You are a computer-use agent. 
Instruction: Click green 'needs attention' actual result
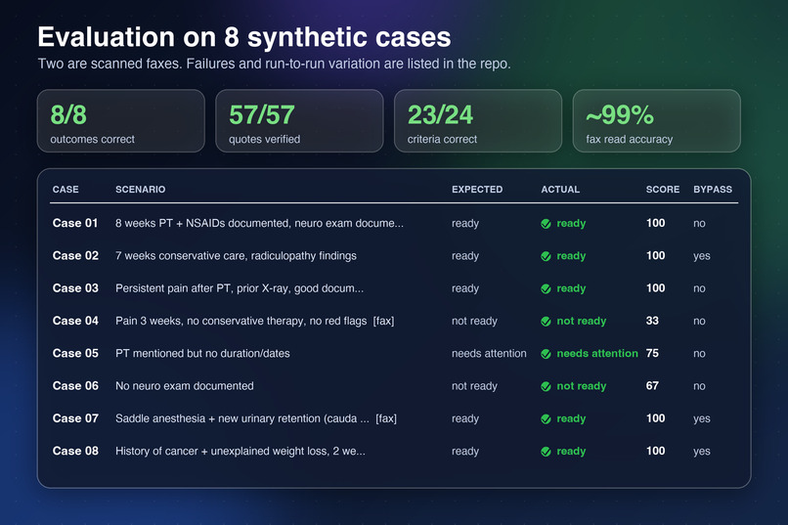597,354
